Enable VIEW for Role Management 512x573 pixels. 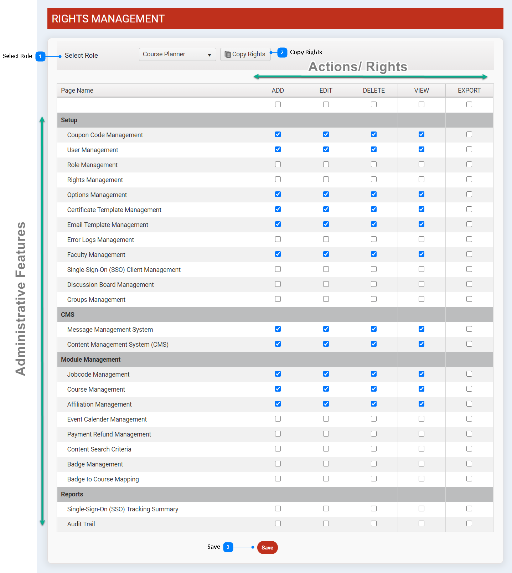[421, 164]
